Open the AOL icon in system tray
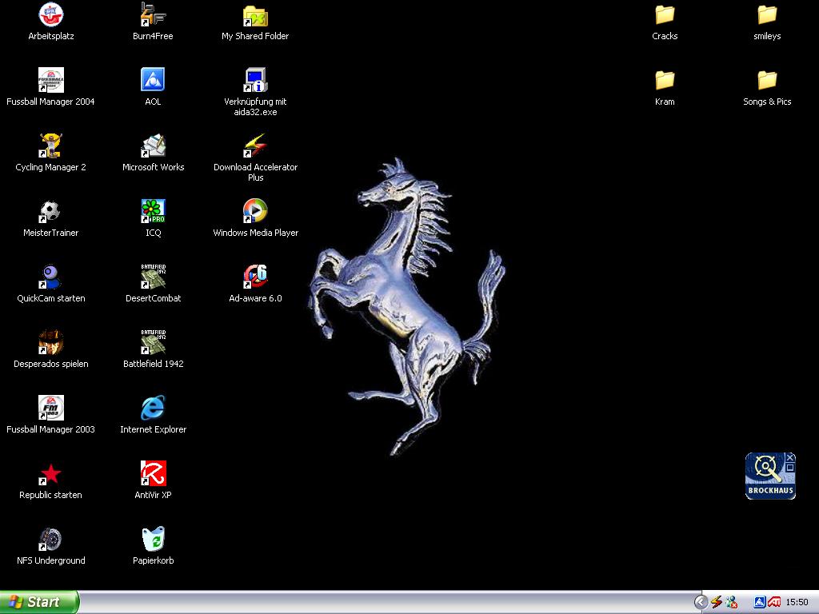Screen dimensions: 819x614 point(760,602)
